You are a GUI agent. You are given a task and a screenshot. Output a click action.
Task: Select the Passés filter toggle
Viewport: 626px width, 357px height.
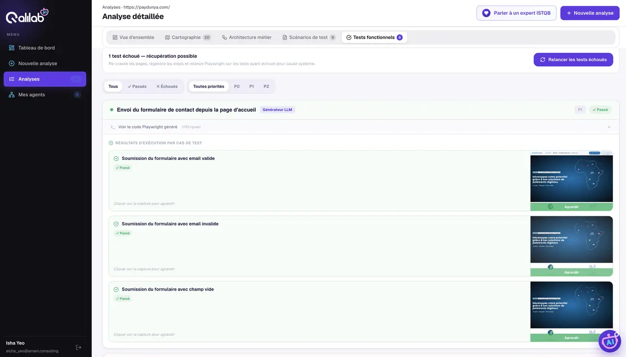[137, 86]
